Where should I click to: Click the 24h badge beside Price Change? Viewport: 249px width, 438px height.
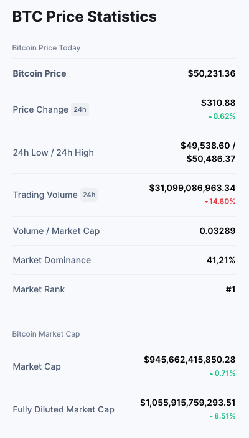pos(80,109)
